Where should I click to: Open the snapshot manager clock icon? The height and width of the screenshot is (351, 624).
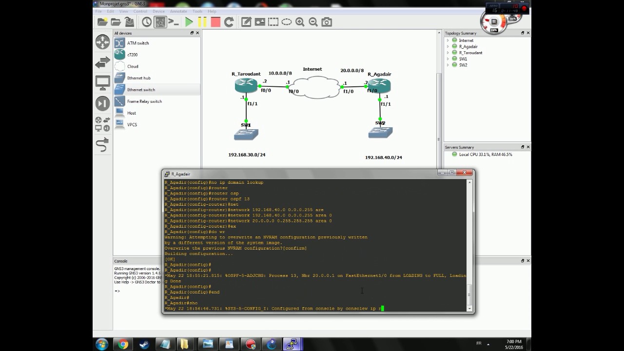pyautogui.click(x=147, y=22)
